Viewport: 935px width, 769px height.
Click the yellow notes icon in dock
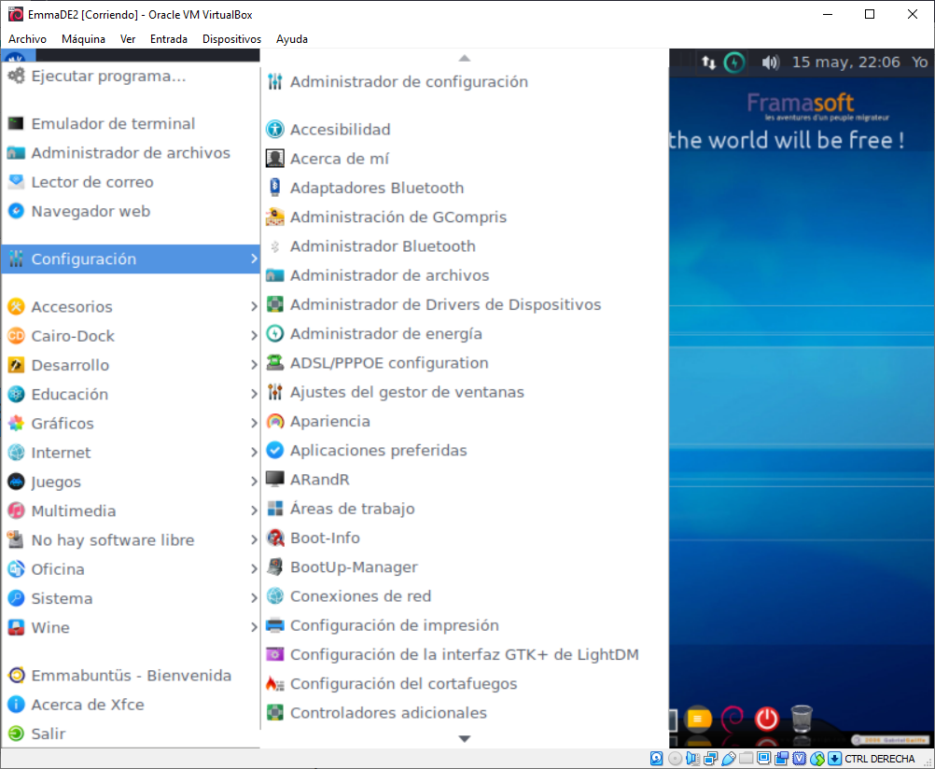(x=696, y=719)
